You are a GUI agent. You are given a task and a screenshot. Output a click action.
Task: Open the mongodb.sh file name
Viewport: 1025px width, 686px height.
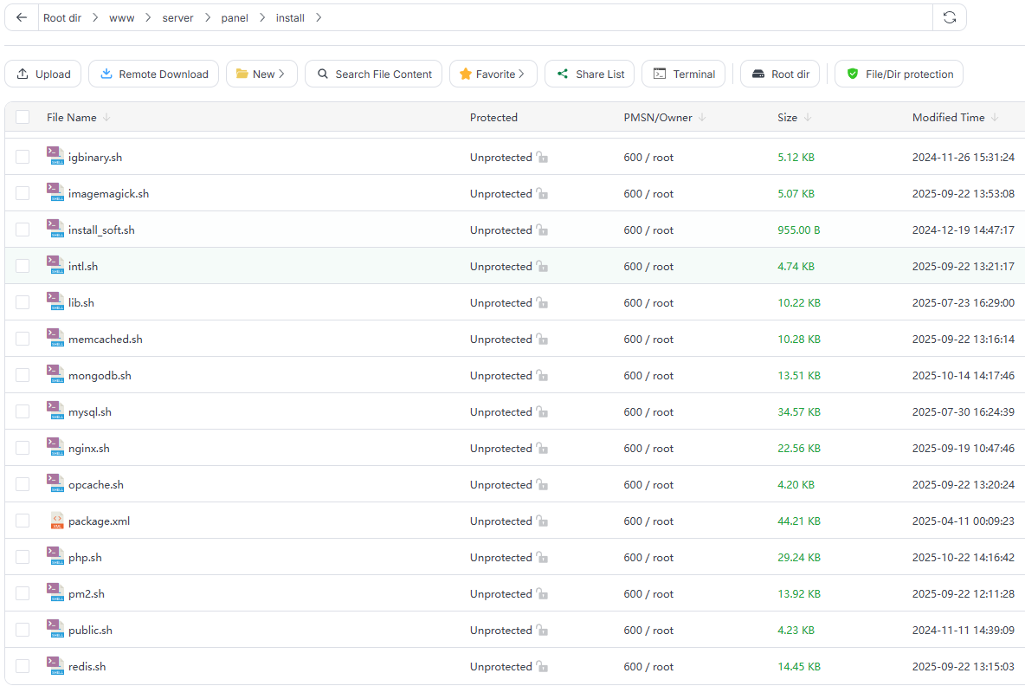pos(100,376)
